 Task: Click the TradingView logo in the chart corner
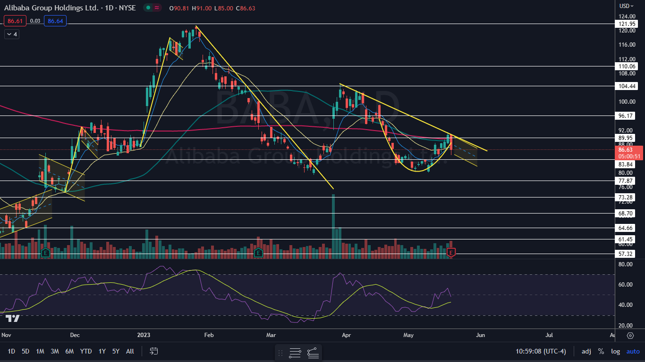13,319
